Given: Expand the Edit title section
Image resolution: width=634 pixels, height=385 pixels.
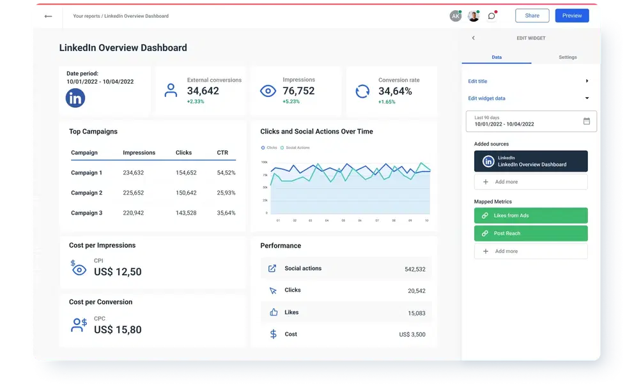Looking at the screenshot, I should 585,81.
